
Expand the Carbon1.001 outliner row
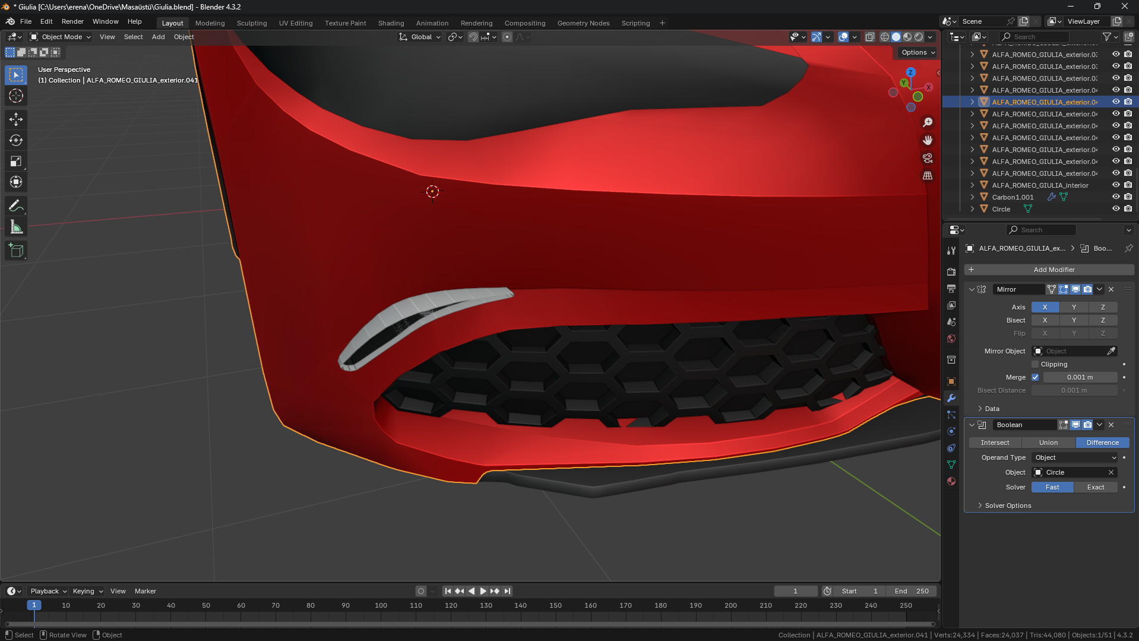[x=972, y=197]
